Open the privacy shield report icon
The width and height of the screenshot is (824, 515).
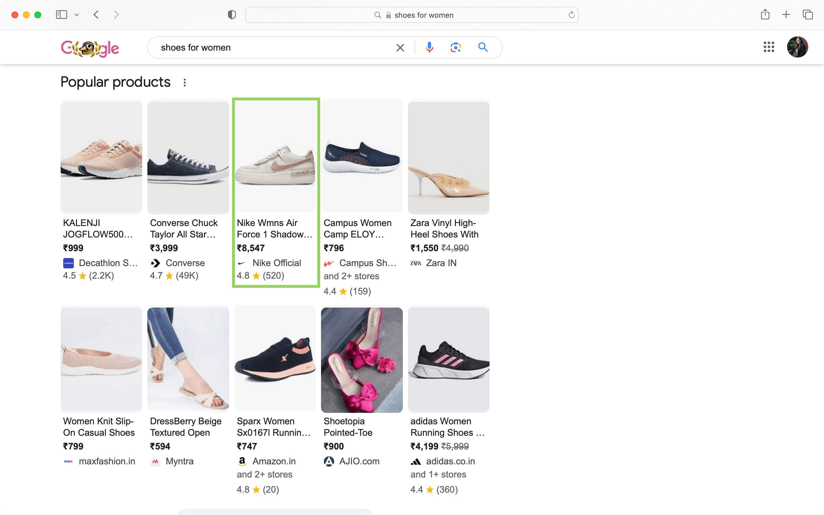point(231,15)
